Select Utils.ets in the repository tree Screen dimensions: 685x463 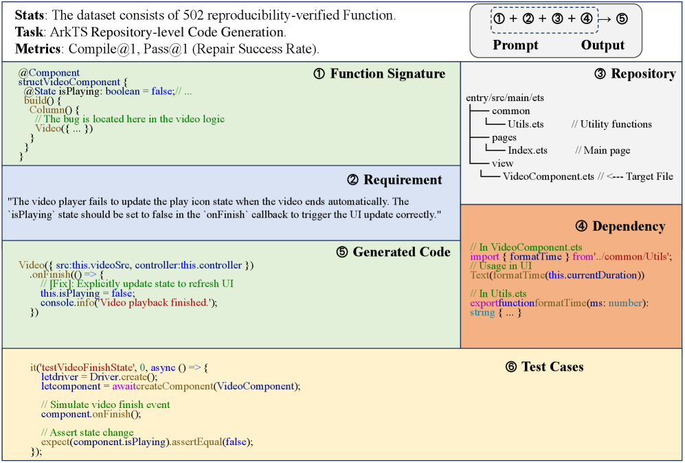tap(526, 124)
